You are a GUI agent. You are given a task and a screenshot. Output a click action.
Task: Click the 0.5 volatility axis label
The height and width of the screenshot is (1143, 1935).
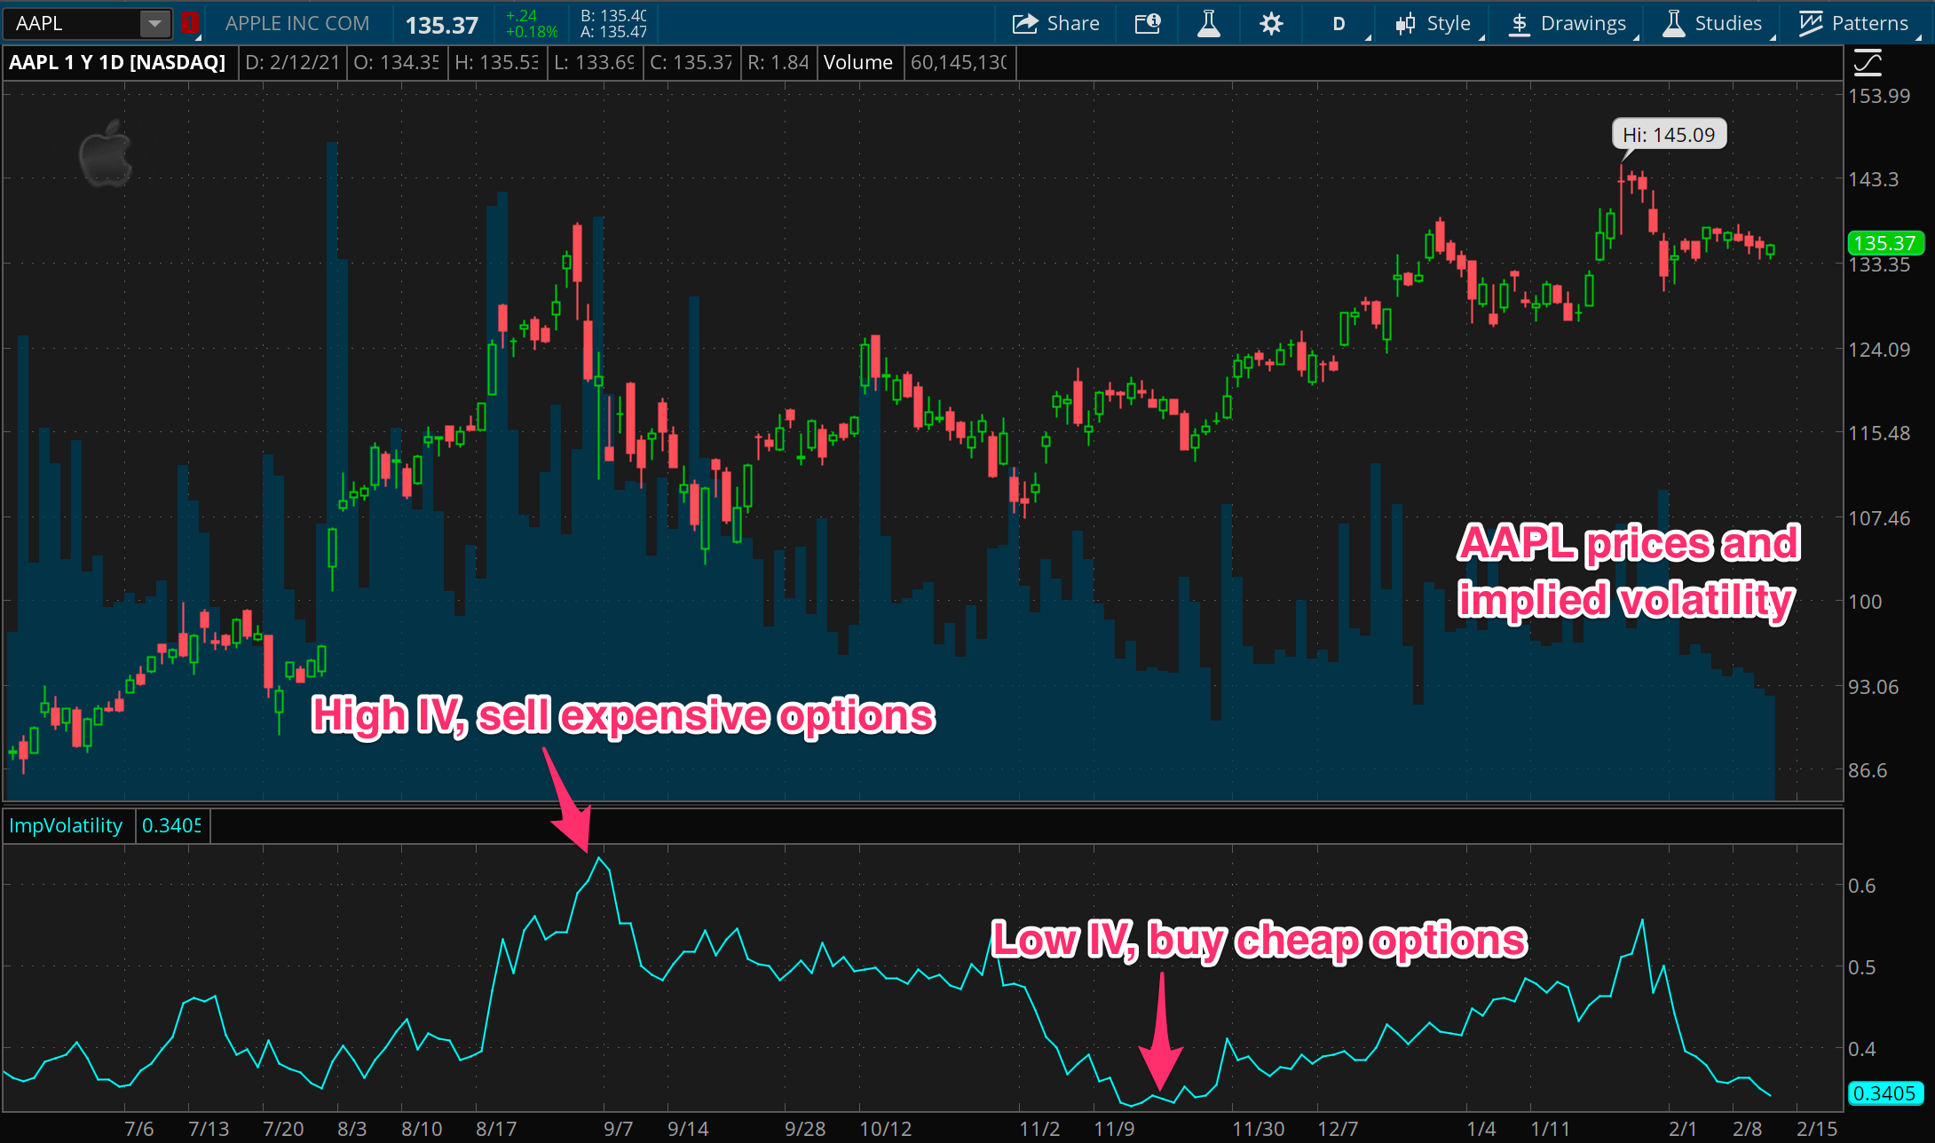(x=1861, y=966)
